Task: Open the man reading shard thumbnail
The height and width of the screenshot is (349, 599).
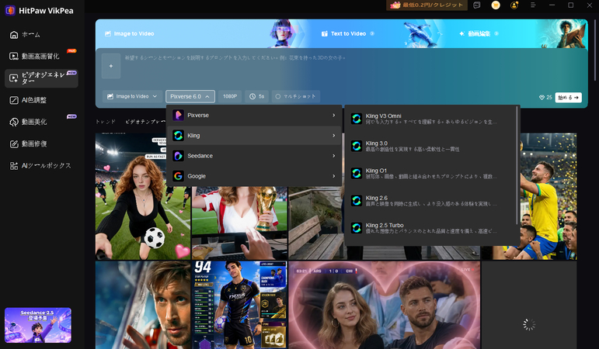Action: (x=143, y=305)
